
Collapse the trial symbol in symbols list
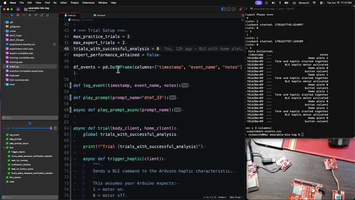[4, 148]
